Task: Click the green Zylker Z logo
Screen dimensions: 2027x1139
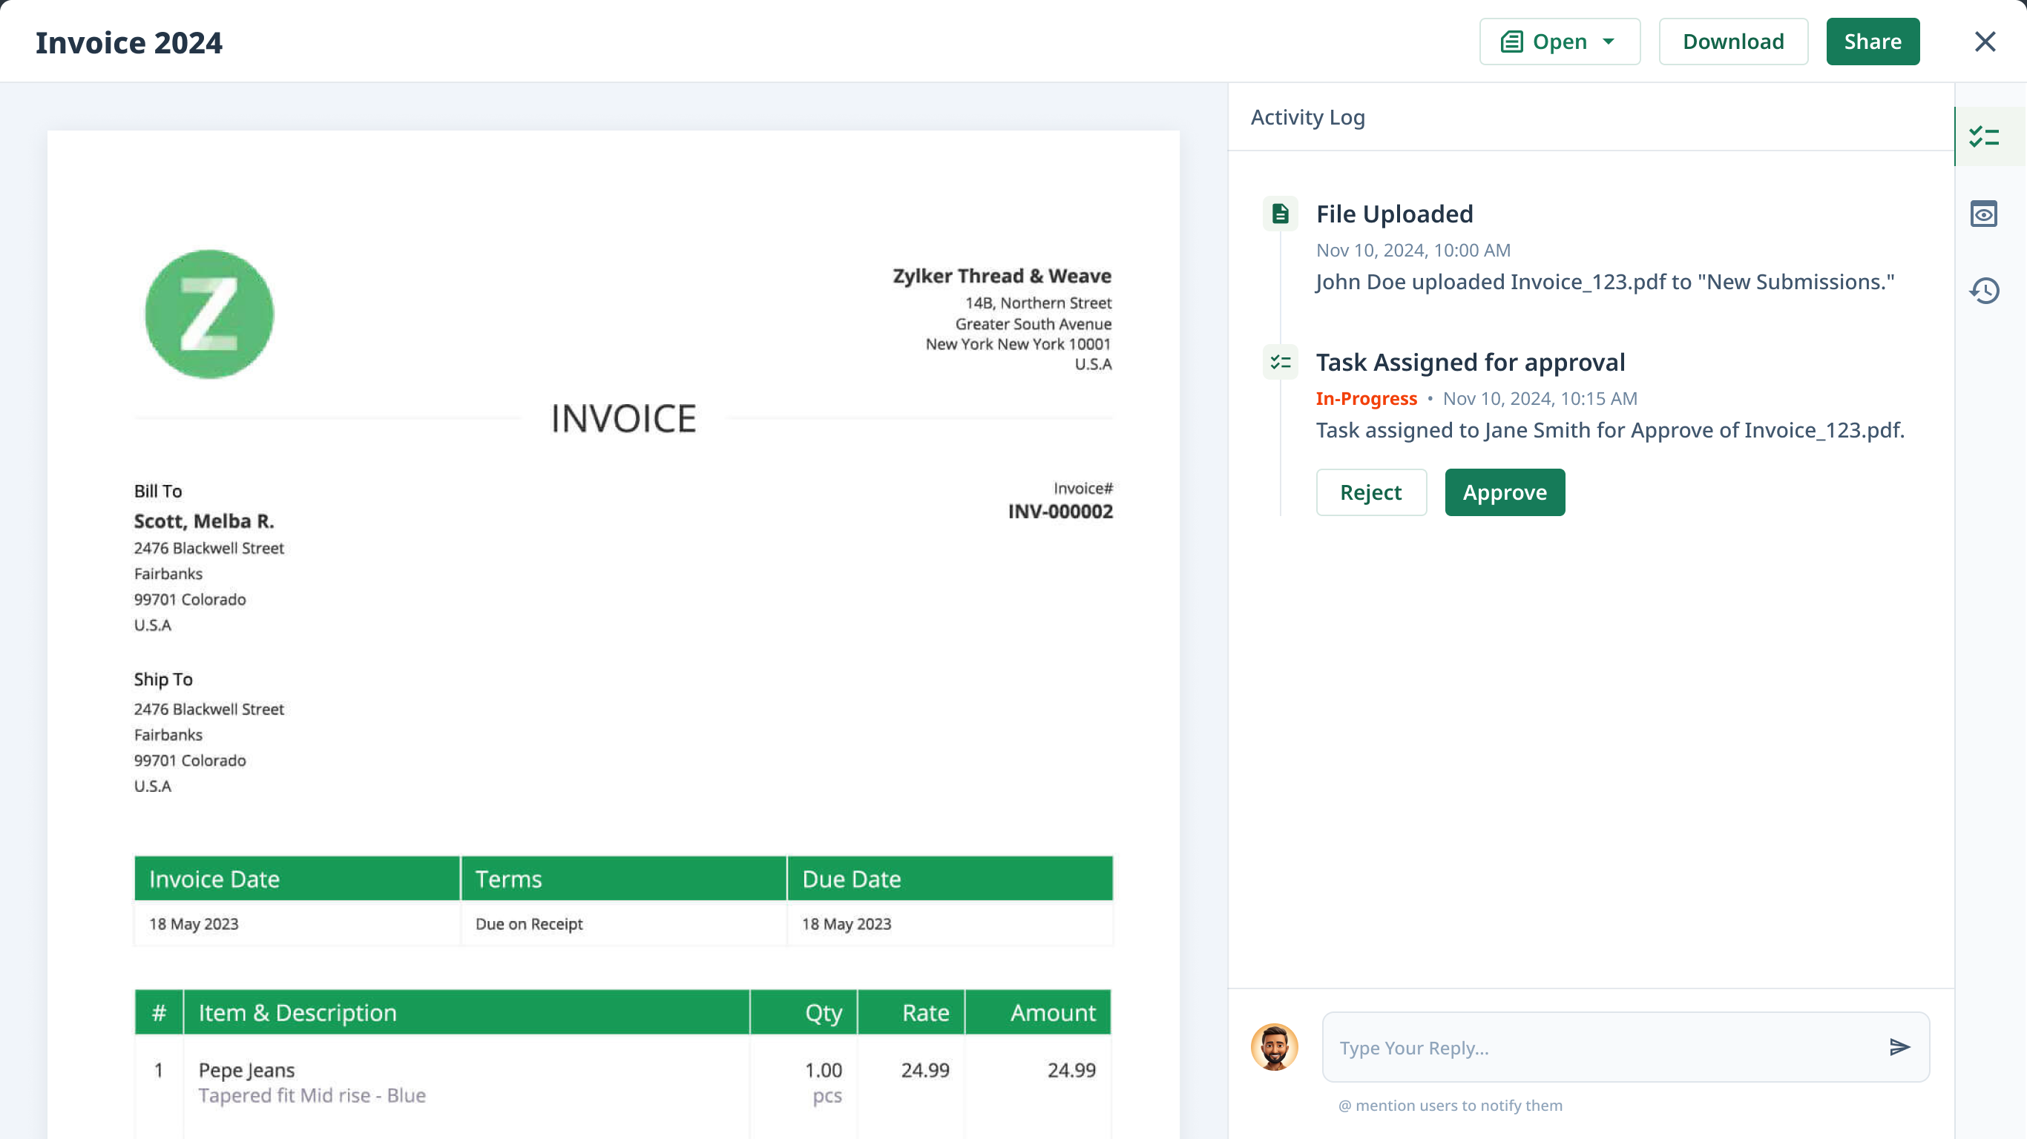Action: coord(209,314)
